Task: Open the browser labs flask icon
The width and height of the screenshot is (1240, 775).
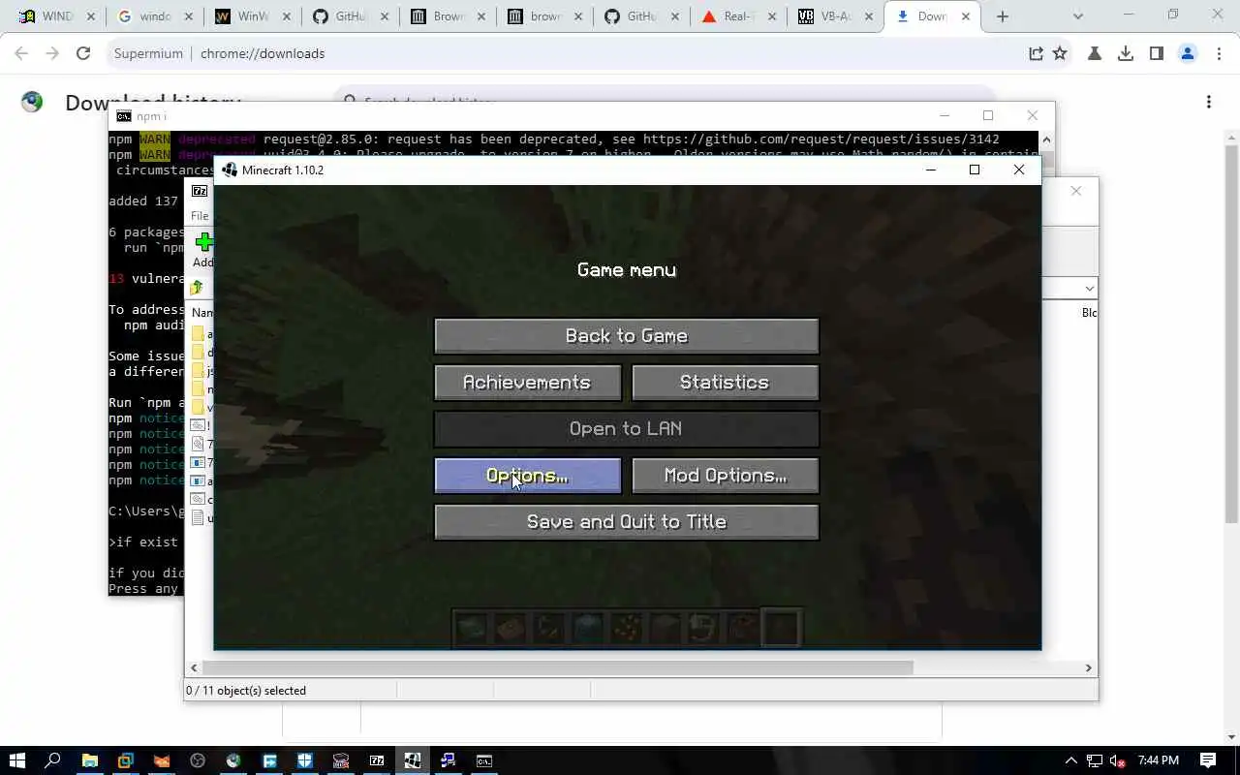Action: (x=1095, y=54)
